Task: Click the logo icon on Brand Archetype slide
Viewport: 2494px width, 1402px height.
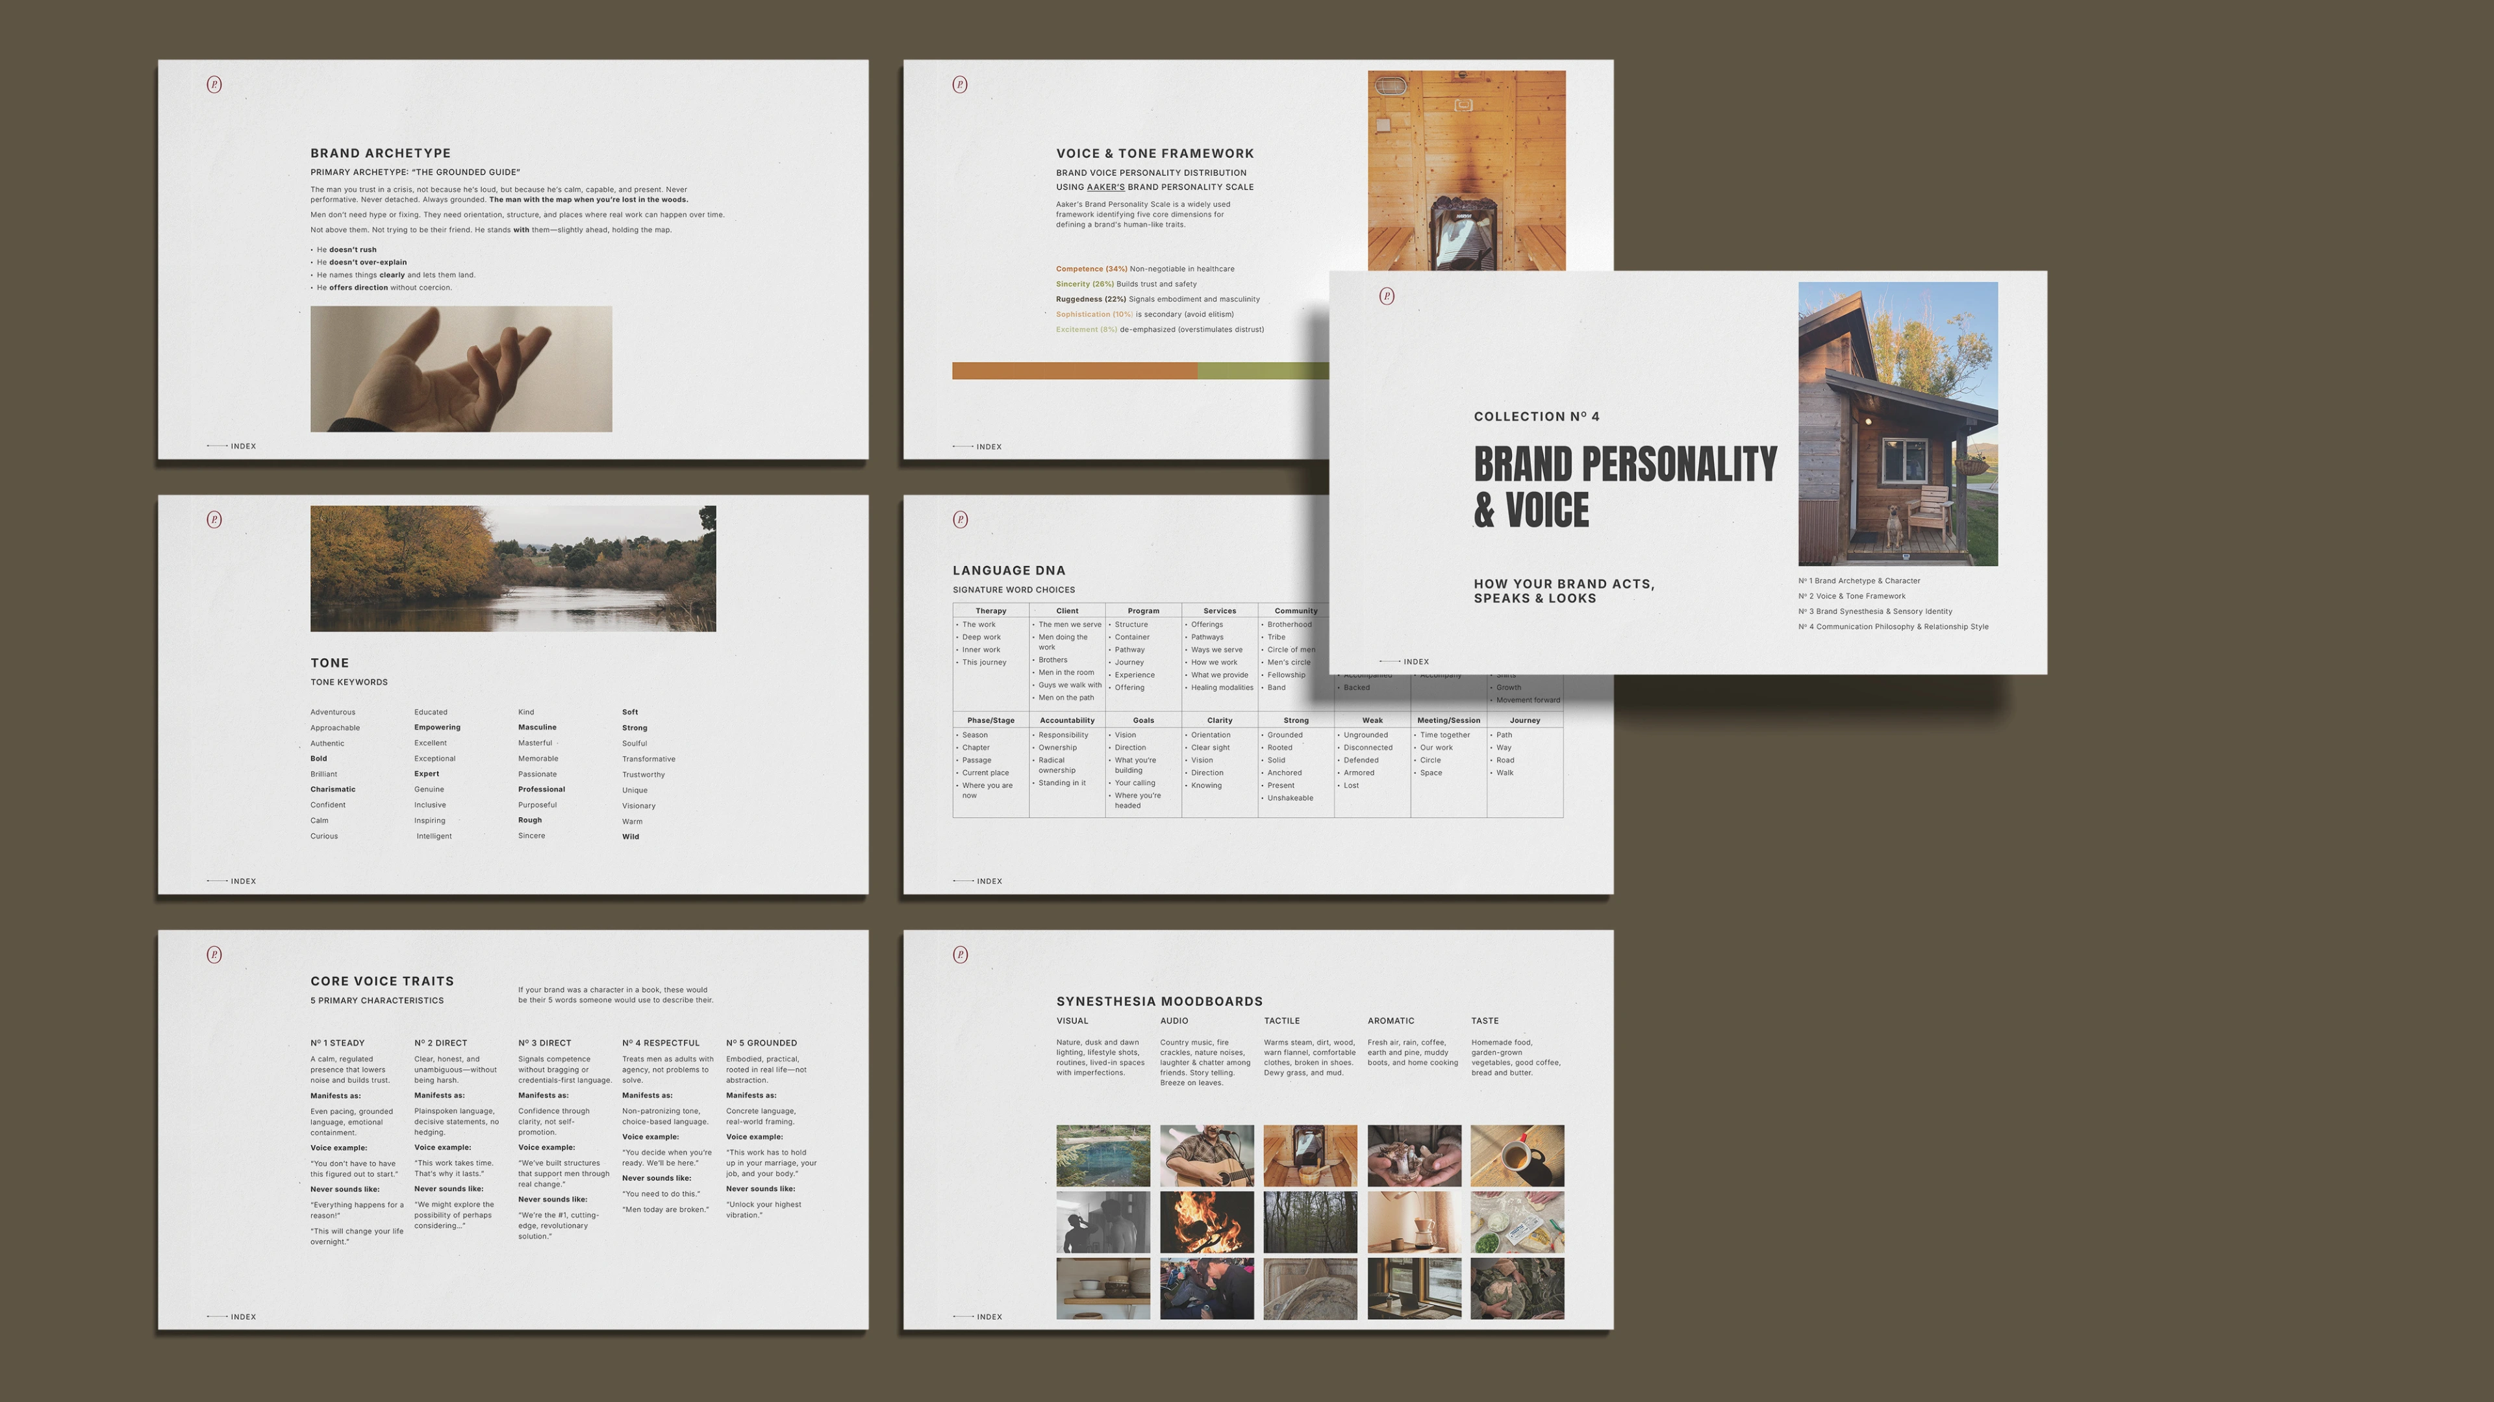Action: pyautogui.click(x=214, y=84)
